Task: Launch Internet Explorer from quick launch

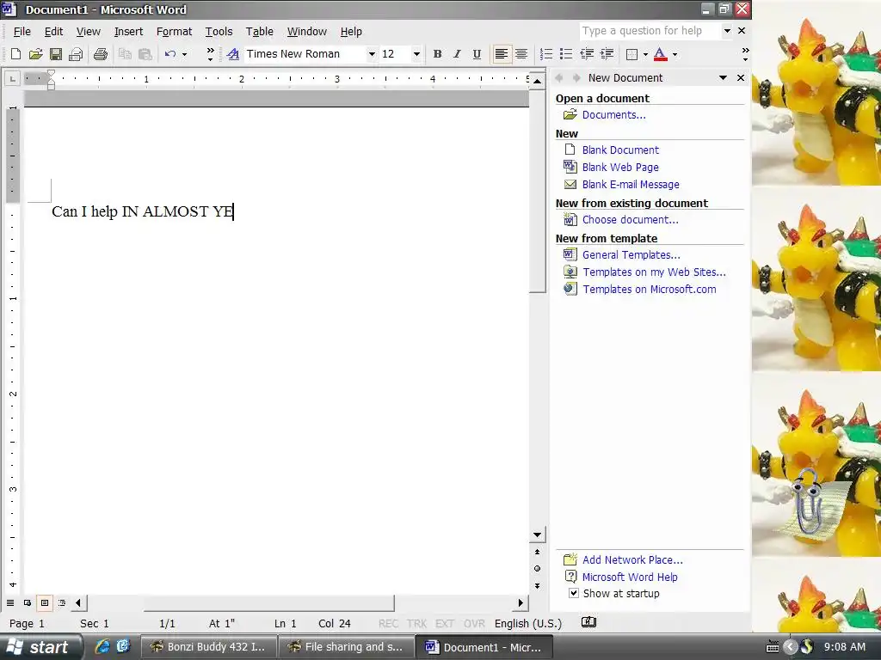Action: click(x=102, y=646)
